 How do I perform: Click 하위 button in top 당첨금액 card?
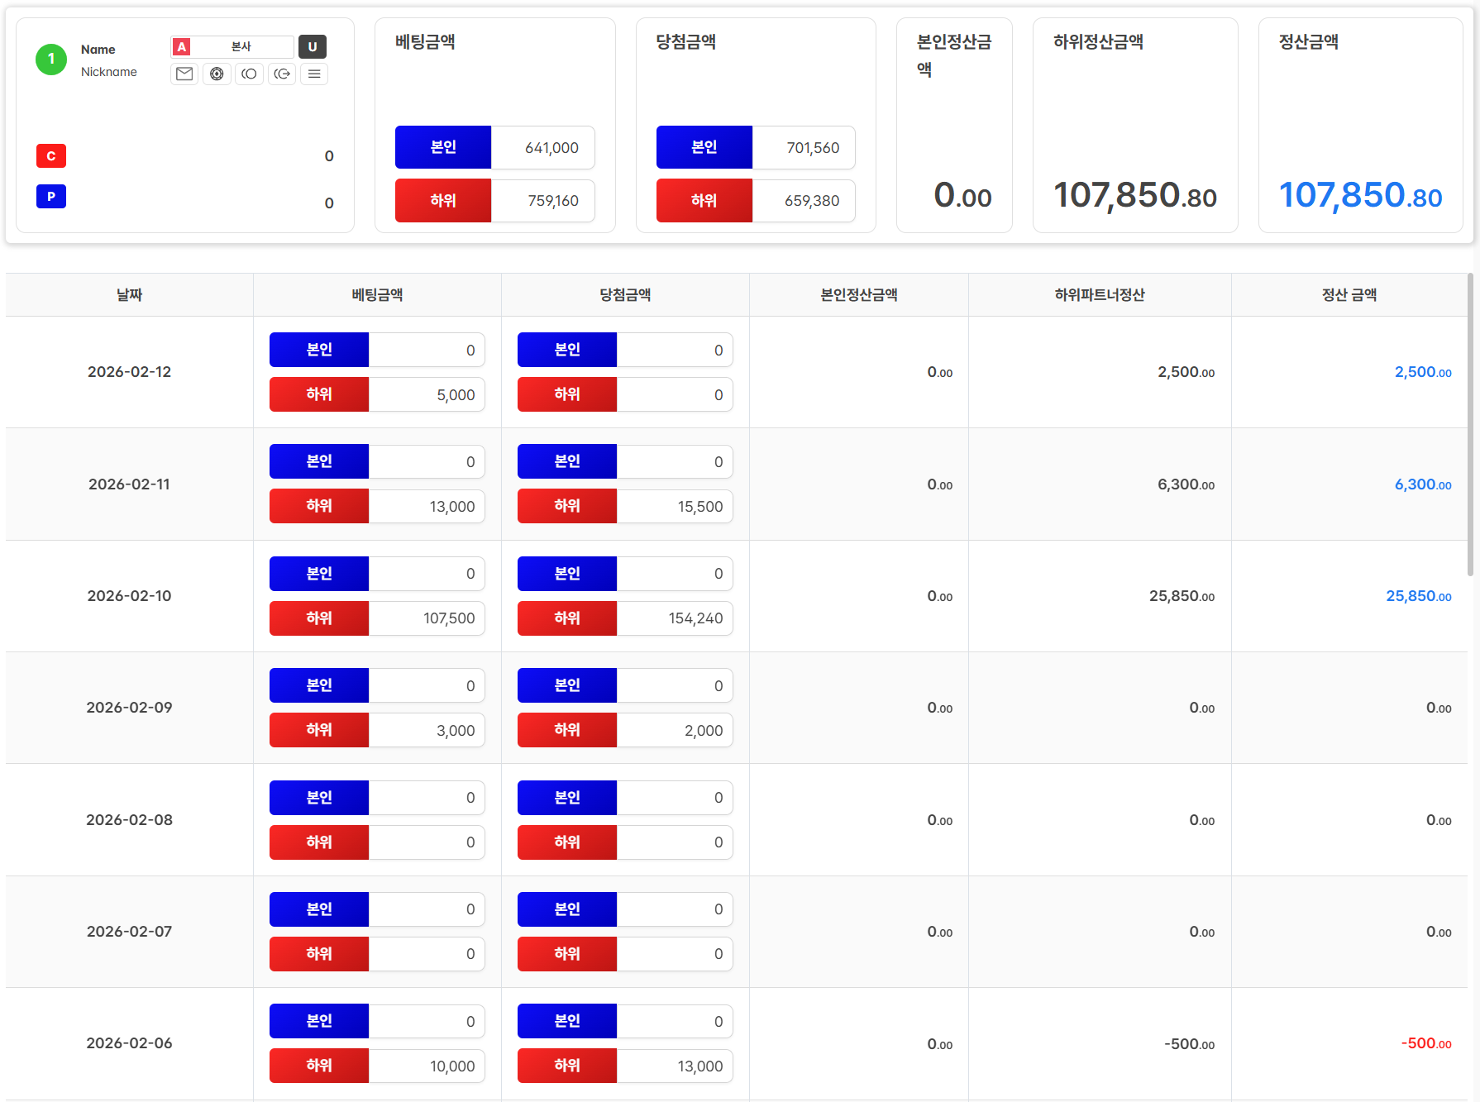tap(704, 201)
